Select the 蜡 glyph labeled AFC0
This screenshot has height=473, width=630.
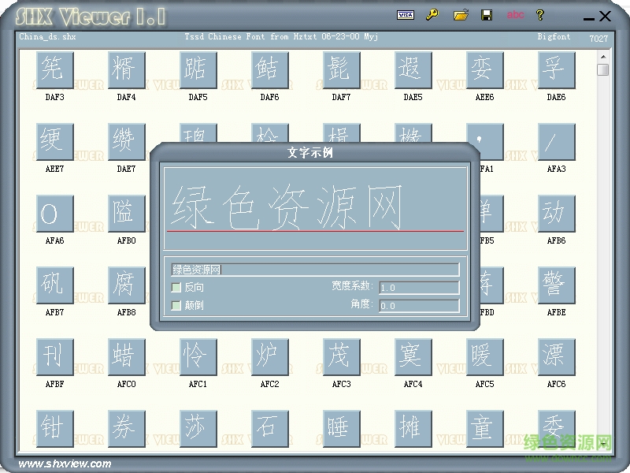pyautogui.click(x=125, y=357)
